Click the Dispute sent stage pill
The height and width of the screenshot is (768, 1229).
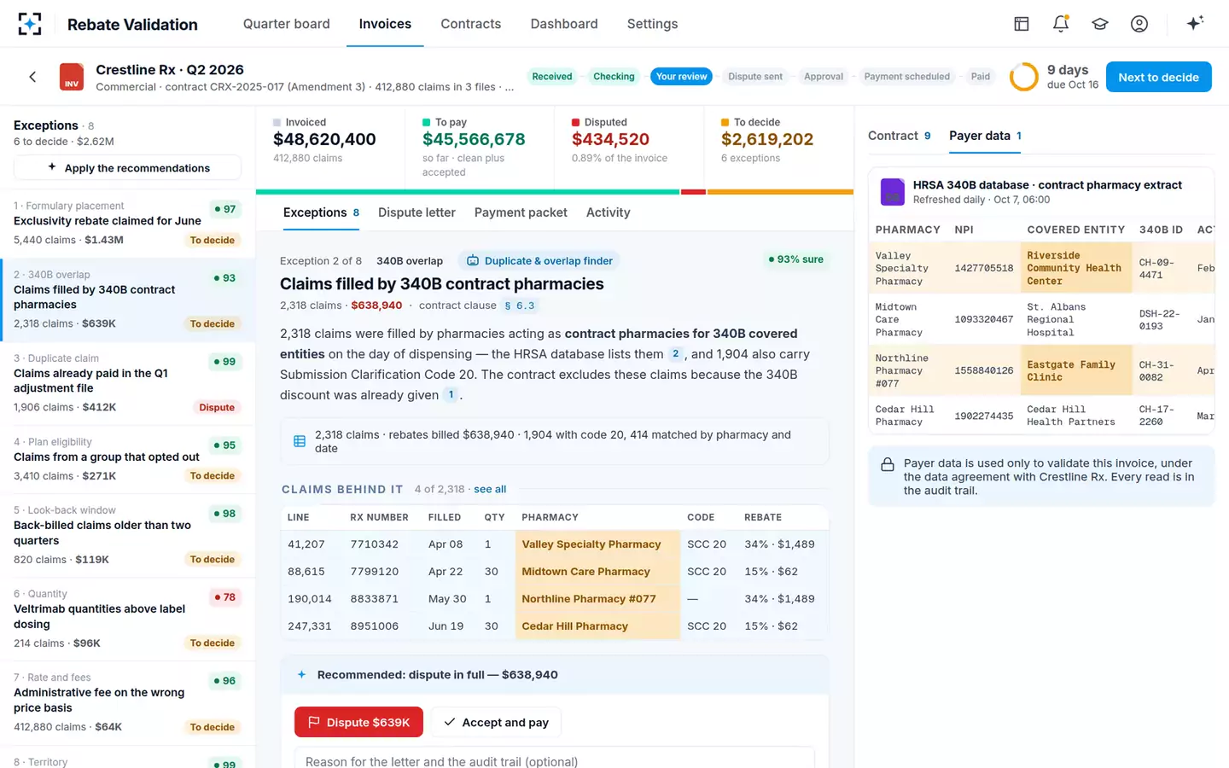tap(755, 77)
